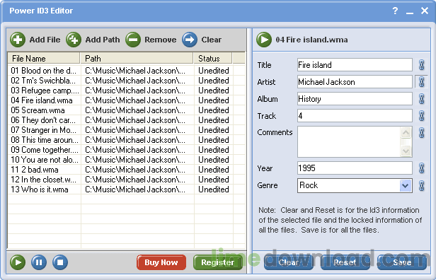
Task: Sort by Status column header
Action: [x=213, y=58]
